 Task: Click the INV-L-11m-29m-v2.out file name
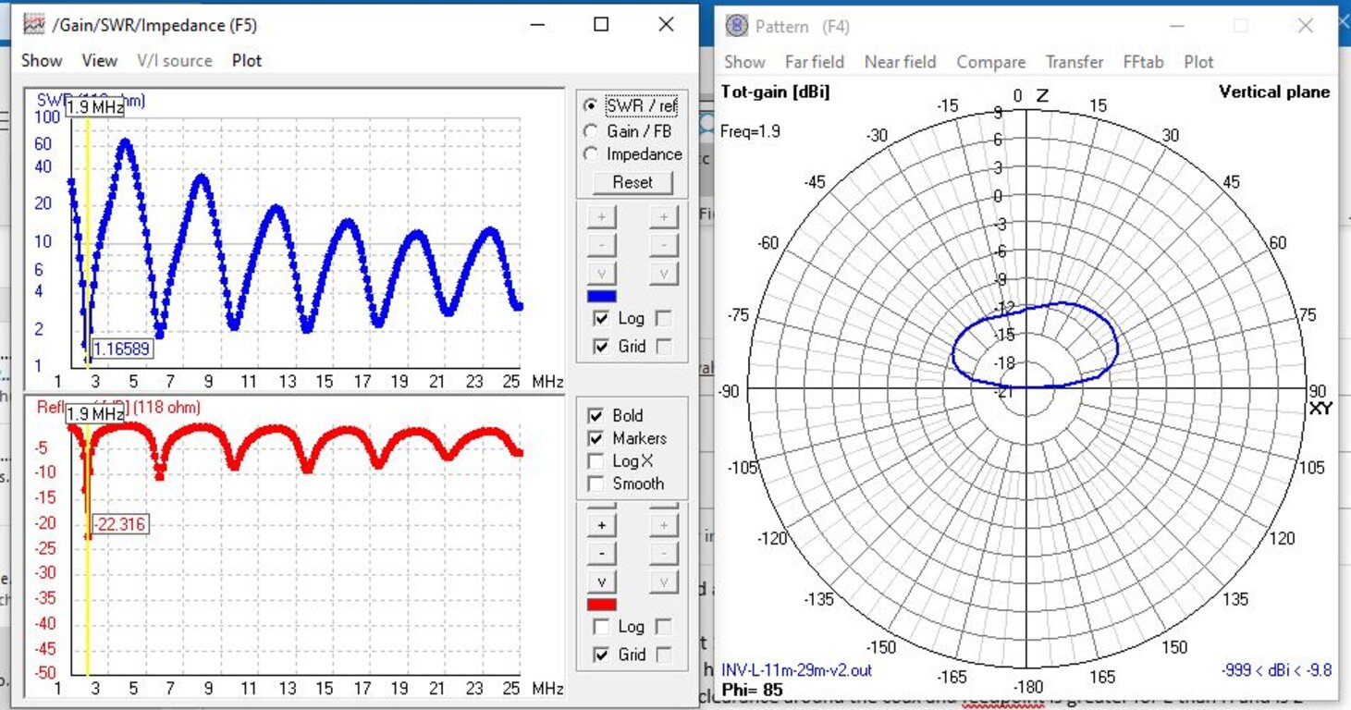[796, 671]
